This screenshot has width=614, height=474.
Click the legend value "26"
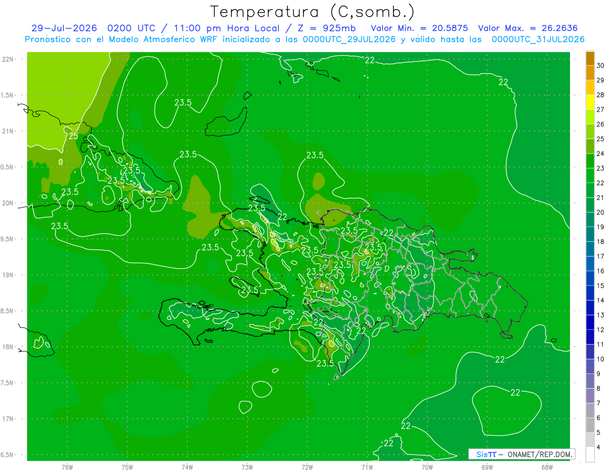coord(601,124)
